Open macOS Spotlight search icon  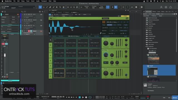pyautogui.click(x=160, y=1)
